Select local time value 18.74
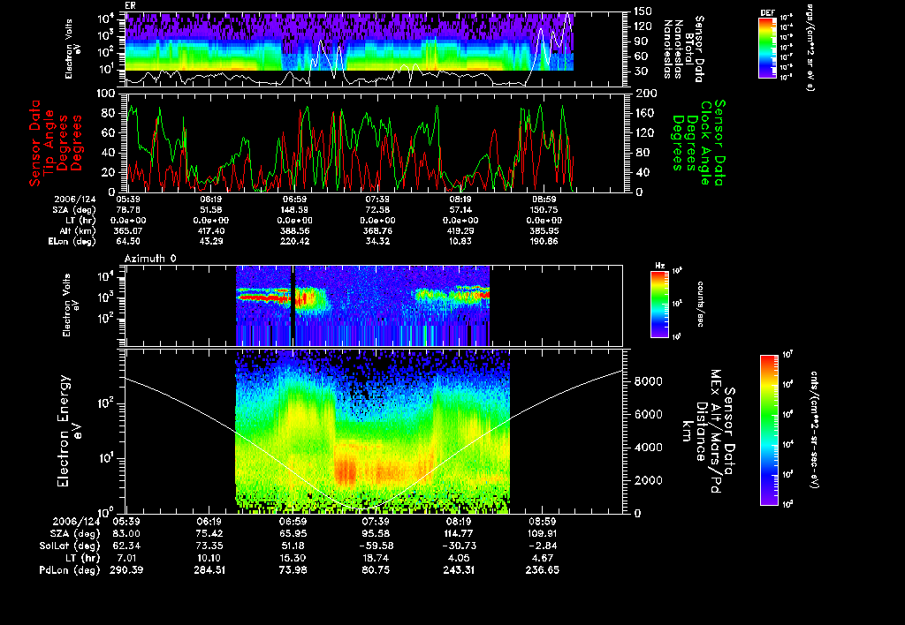This screenshot has width=905, height=625. (x=376, y=558)
